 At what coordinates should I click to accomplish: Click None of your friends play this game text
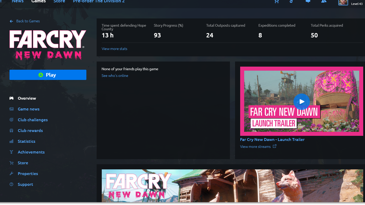click(130, 69)
